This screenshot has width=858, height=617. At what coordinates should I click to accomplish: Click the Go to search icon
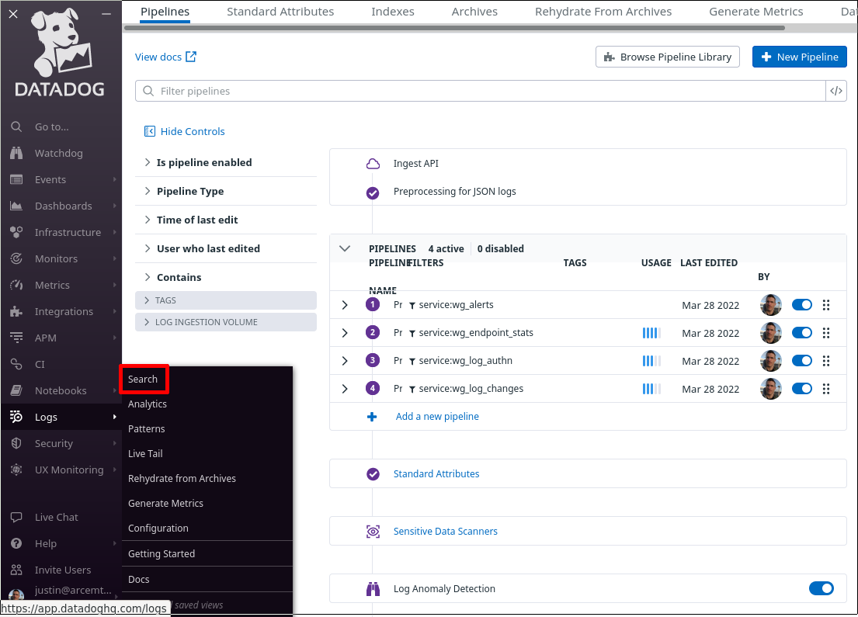click(x=16, y=127)
